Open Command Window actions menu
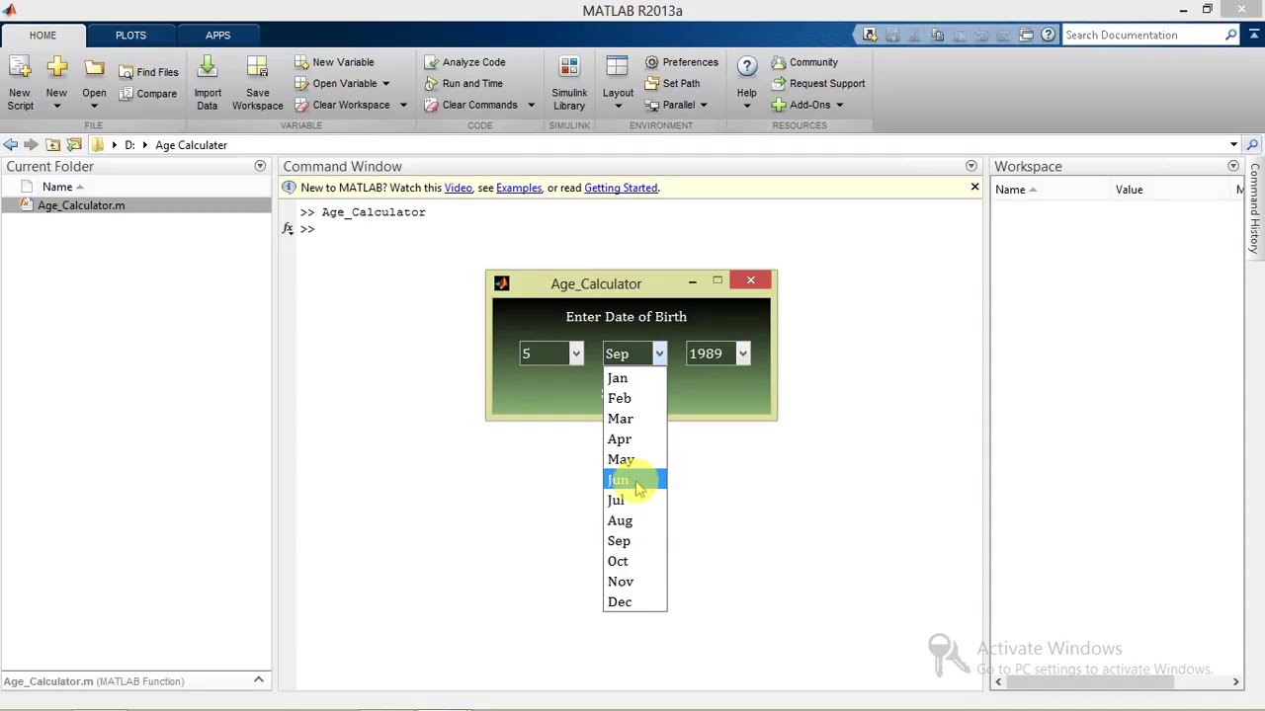Screen dimensions: 1265x711 point(970,166)
